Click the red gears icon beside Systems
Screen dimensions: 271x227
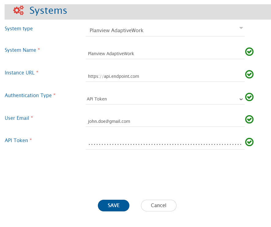[18, 10]
